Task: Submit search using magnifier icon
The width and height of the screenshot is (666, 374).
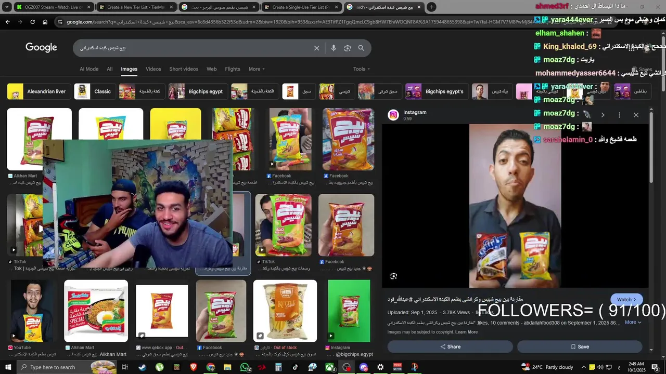Action: pos(361,48)
